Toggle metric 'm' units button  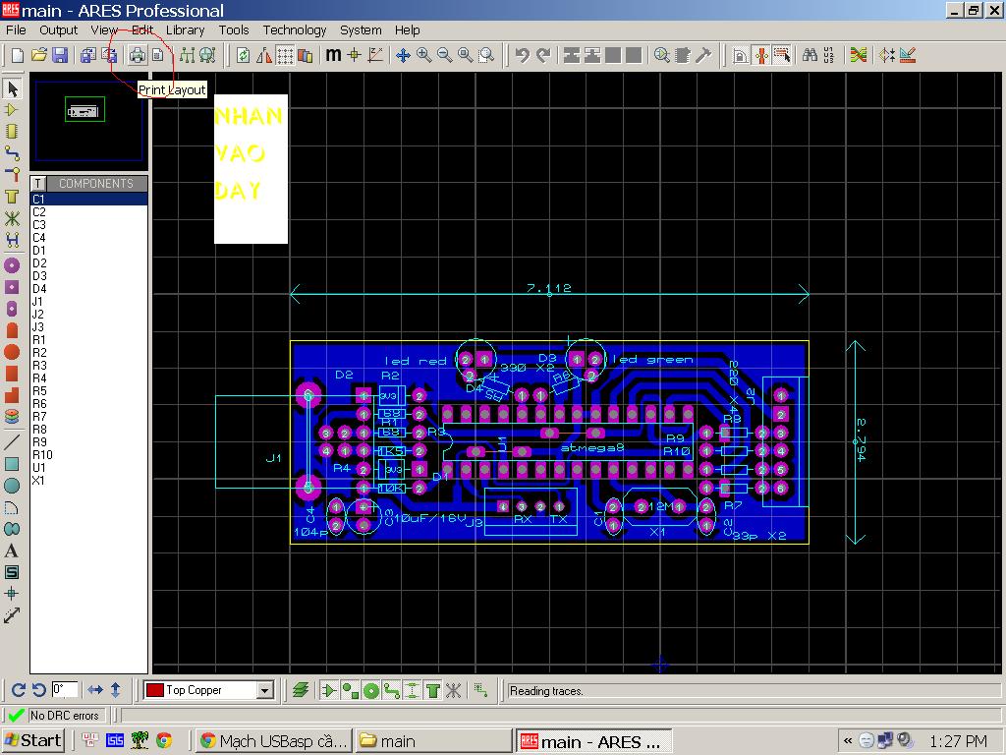tap(333, 55)
